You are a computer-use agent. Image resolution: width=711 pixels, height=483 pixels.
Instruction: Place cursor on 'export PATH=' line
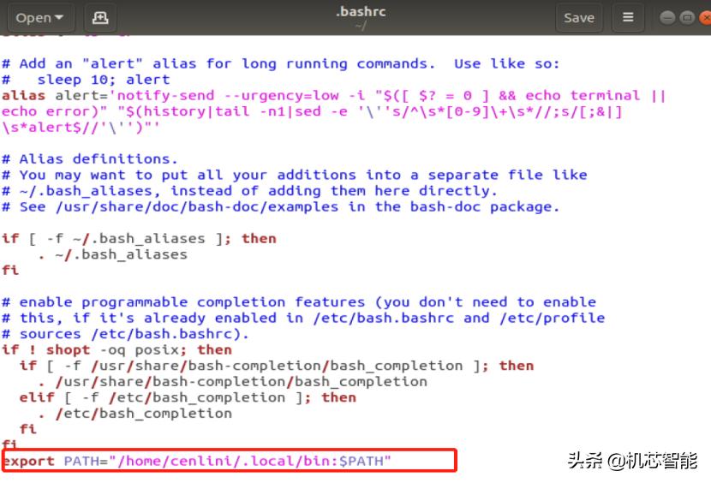[196, 461]
